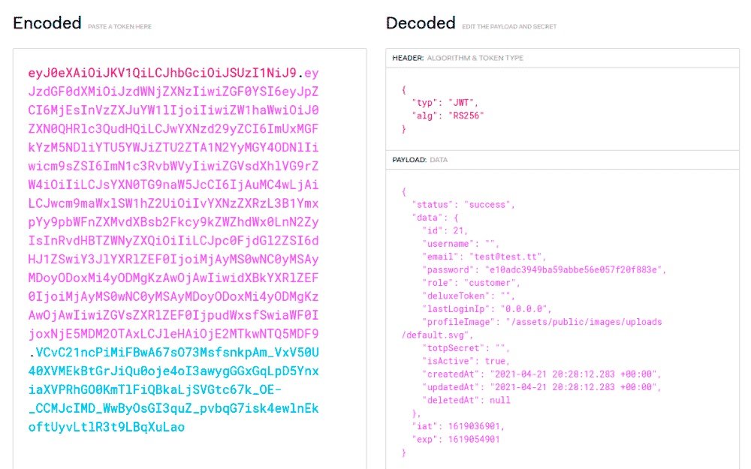Click the createdAt timestamp in payload
Image resolution: width=751 pixels, height=469 pixels.
(573, 374)
